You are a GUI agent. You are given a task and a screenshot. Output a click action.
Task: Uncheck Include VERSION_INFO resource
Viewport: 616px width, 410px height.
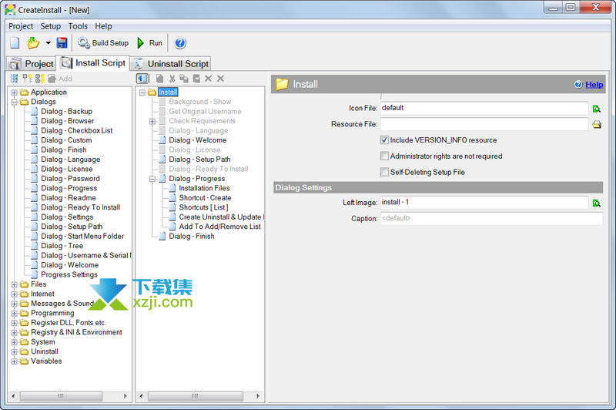pyautogui.click(x=384, y=140)
